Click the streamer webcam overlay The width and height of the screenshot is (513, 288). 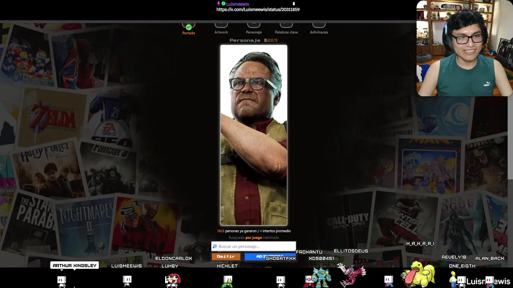click(465, 48)
